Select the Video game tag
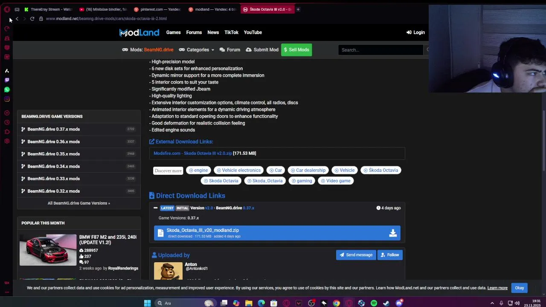546x307 pixels. pyautogui.click(x=336, y=181)
